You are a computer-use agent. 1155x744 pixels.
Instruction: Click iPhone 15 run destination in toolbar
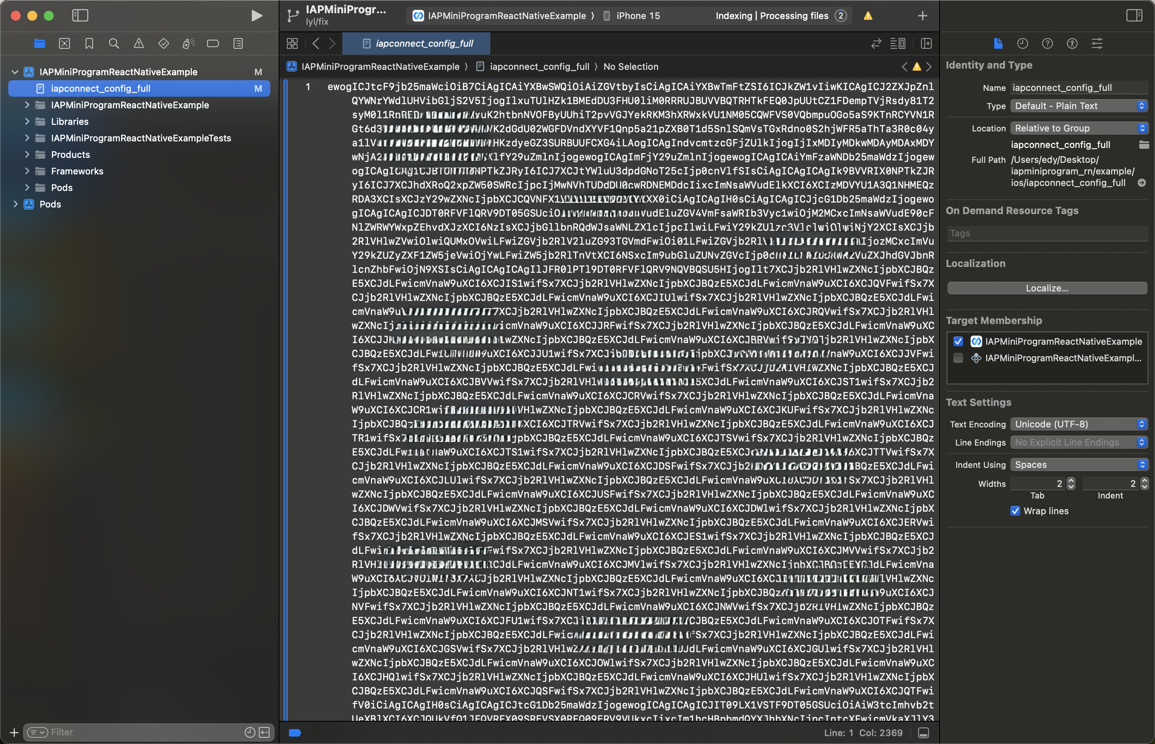(637, 15)
